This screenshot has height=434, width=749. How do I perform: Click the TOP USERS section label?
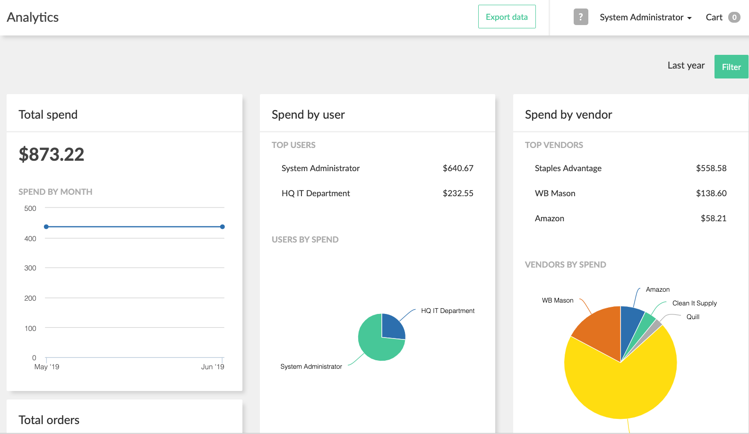tap(293, 145)
